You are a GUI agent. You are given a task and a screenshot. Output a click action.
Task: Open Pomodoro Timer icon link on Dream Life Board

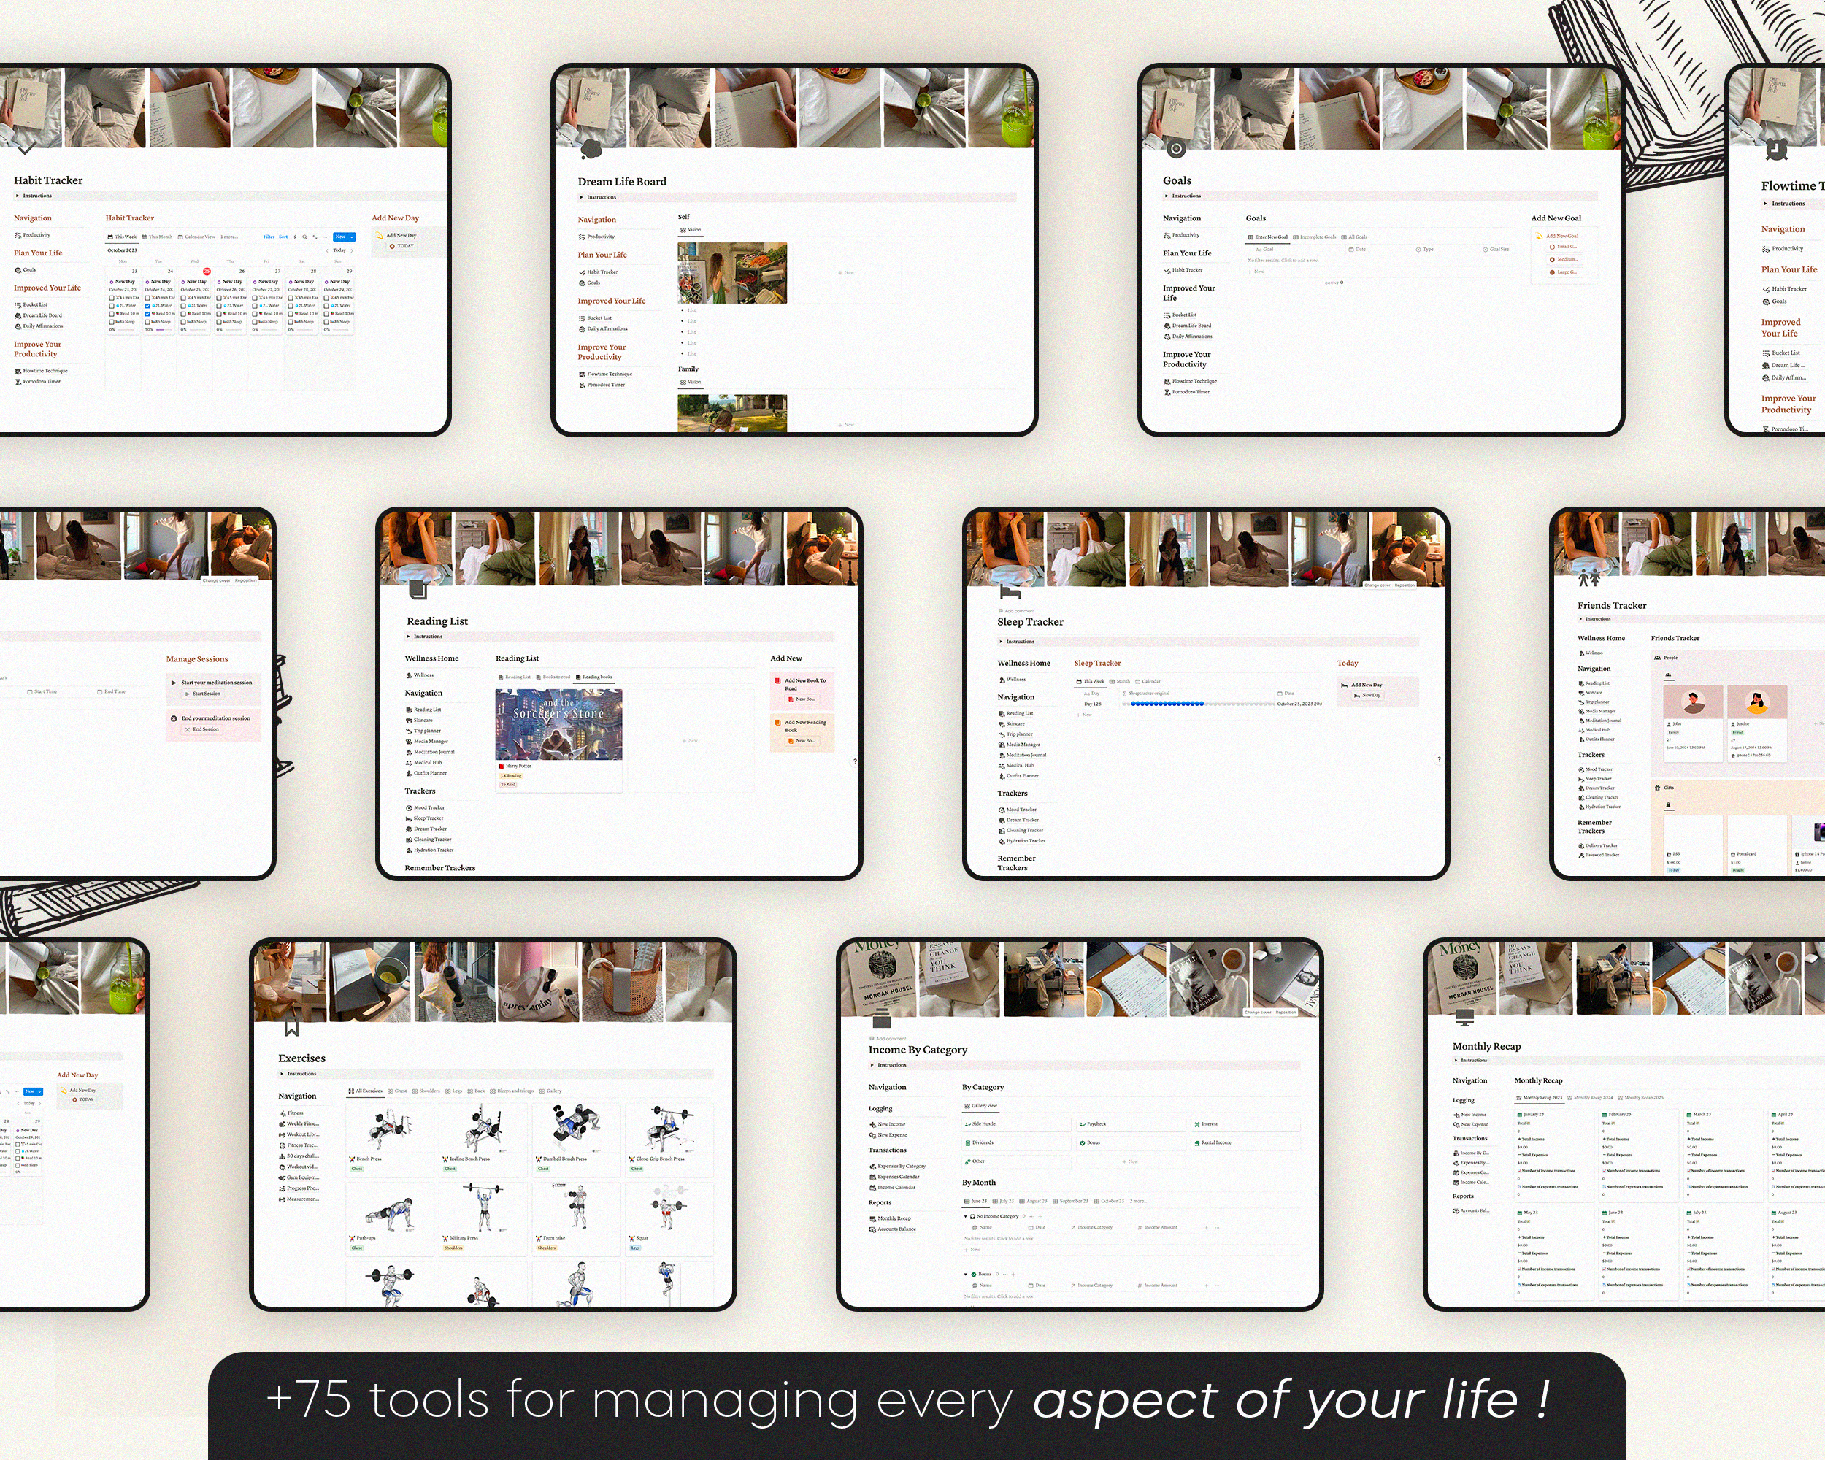tap(583, 385)
